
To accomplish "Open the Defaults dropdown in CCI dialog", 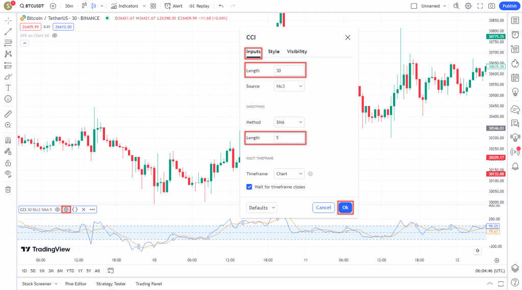I will pos(262,208).
